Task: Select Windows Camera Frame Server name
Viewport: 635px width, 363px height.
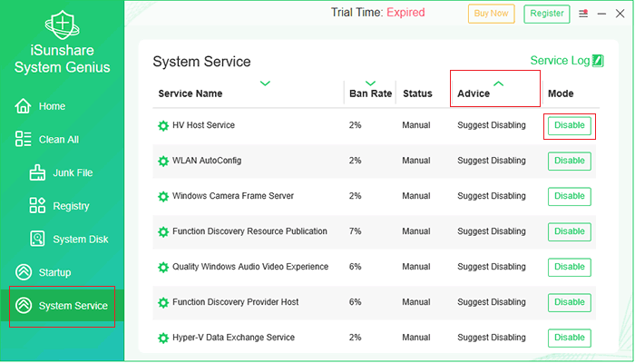Action: click(233, 196)
